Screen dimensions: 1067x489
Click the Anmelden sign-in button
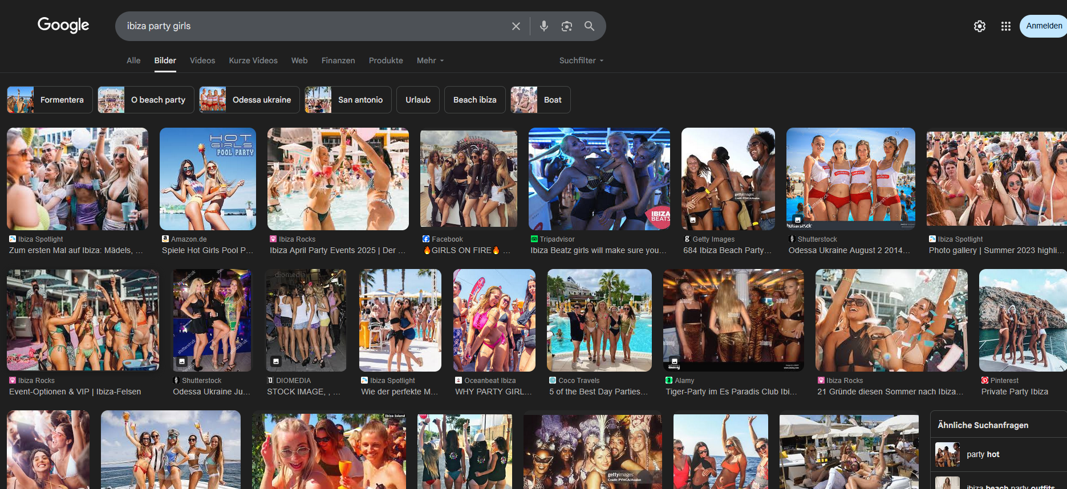(1044, 26)
